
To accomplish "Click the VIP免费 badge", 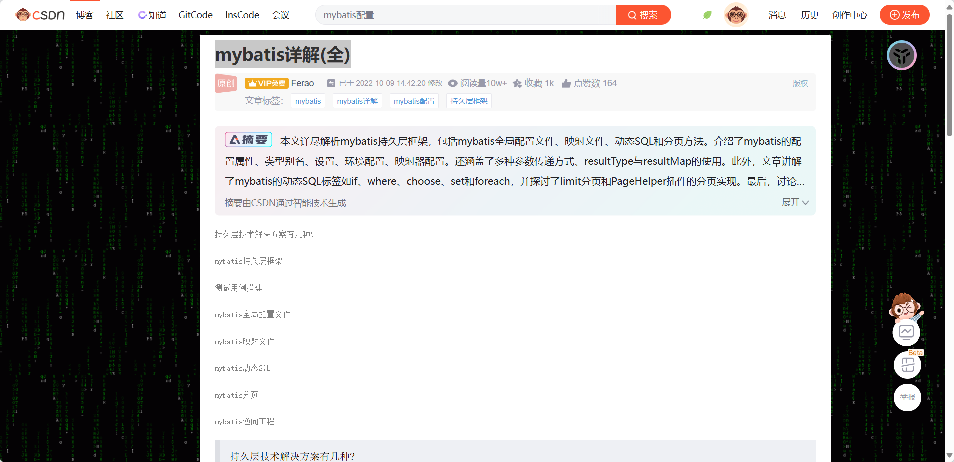I will pyautogui.click(x=266, y=83).
